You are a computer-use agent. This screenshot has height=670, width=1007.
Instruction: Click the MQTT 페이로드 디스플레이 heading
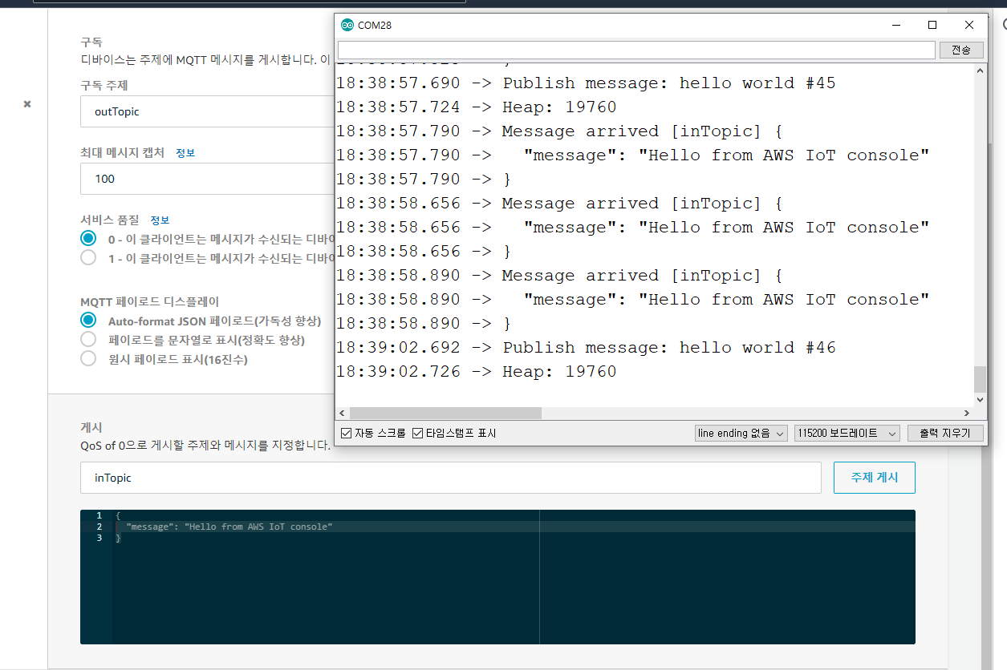click(150, 301)
